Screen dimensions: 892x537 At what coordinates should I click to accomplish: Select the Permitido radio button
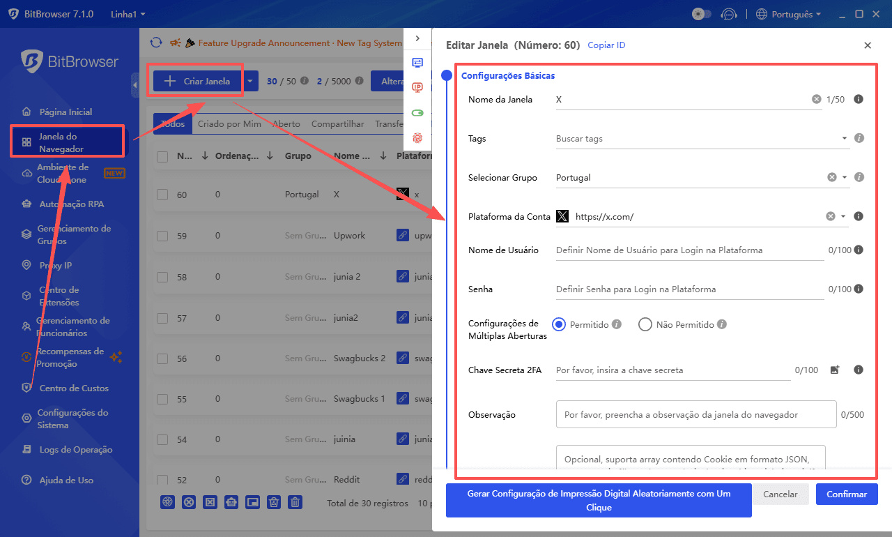pos(559,324)
